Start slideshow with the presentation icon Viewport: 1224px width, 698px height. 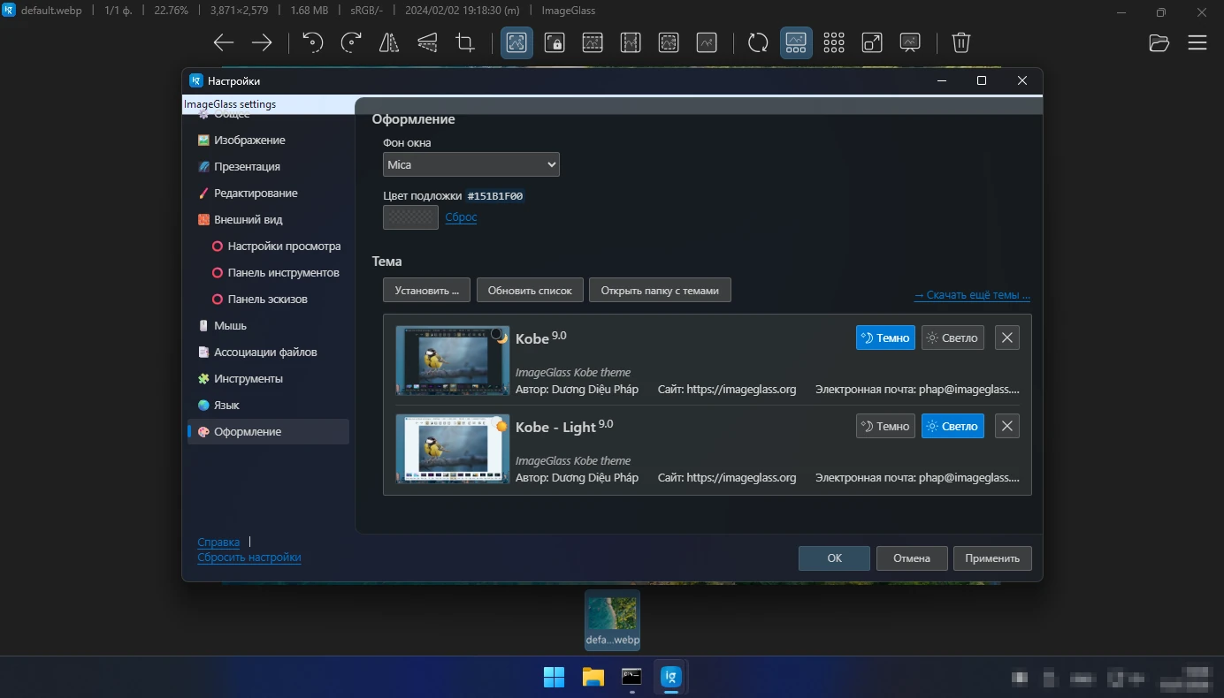tap(910, 42)
